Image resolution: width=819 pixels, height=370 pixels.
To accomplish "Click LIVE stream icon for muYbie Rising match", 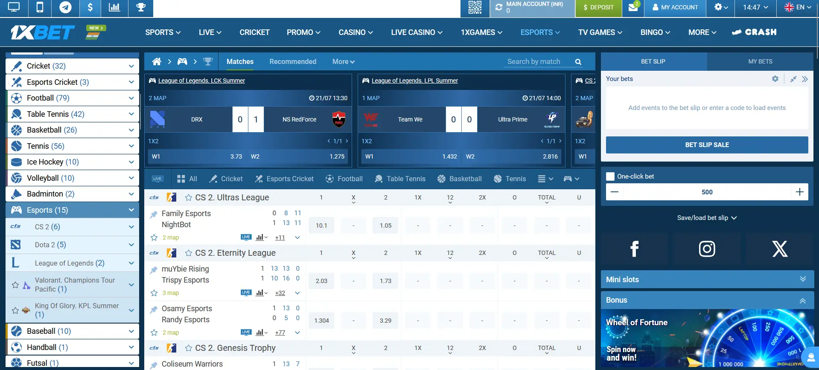I will pyautogui.click(x=246, y=292).
